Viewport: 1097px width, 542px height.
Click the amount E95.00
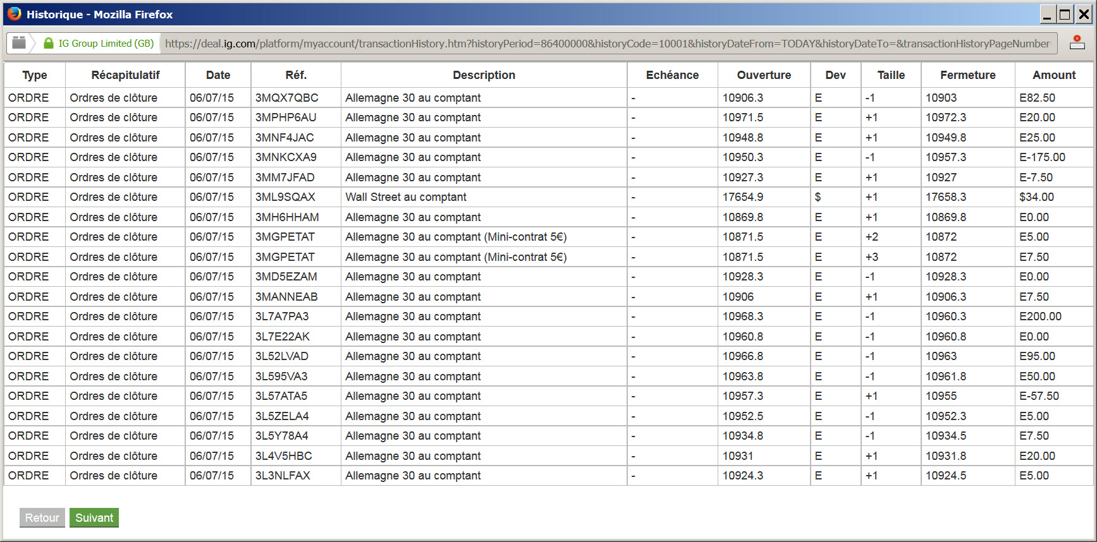point(1038,356)
